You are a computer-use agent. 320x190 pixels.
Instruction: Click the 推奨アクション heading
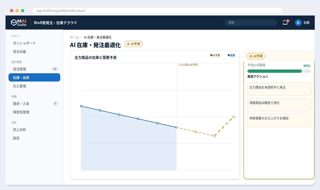click(x=258, y=76)
